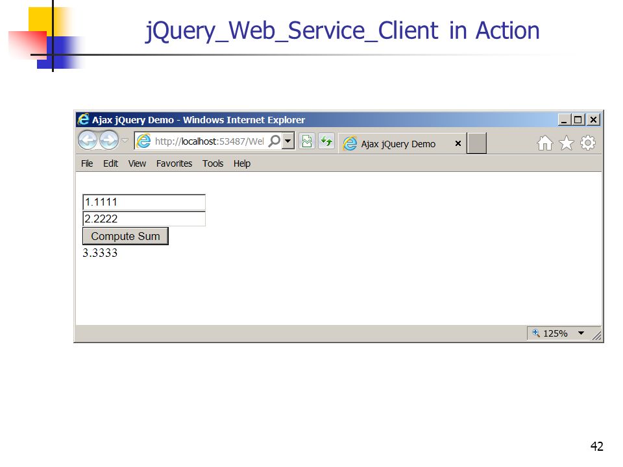
Task: Click the IE icon on the tab
Action: click(350, 143)
